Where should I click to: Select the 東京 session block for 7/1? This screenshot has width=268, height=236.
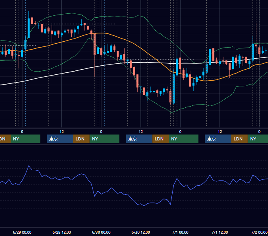[218, 139]
